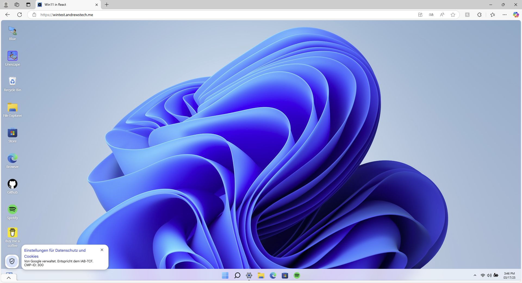Open the clock showing 3:46 PM

coord(509,276)
